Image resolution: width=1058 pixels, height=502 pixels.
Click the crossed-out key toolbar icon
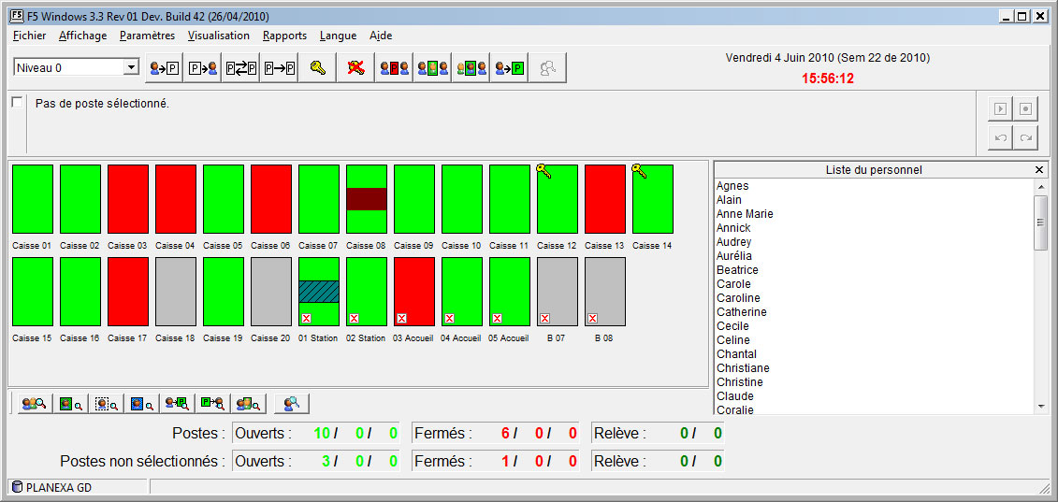click(x=355, y=68)
